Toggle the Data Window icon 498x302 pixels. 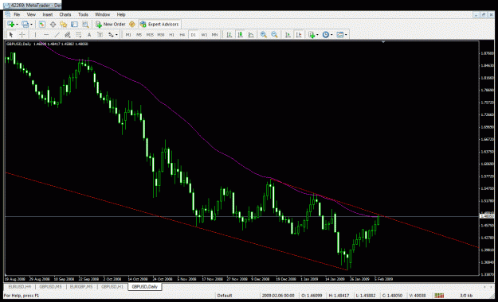53,24
